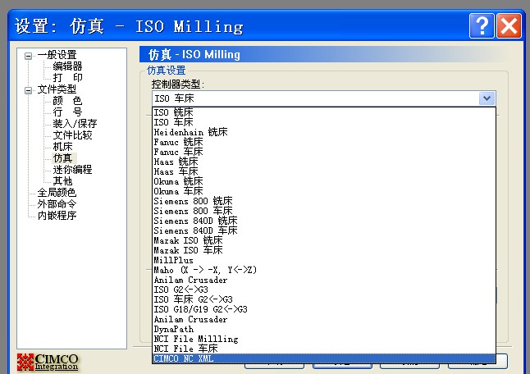Choose Fanuc 车床 controller
Image resolution: width=530 pixels, height=374 pixels.
(324, 152)
